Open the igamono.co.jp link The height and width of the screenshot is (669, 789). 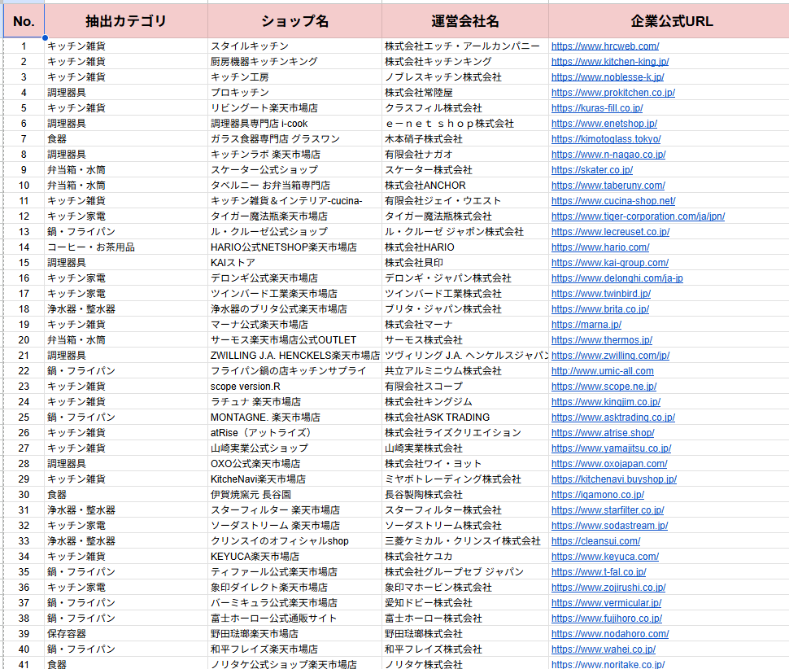[598, 495]
